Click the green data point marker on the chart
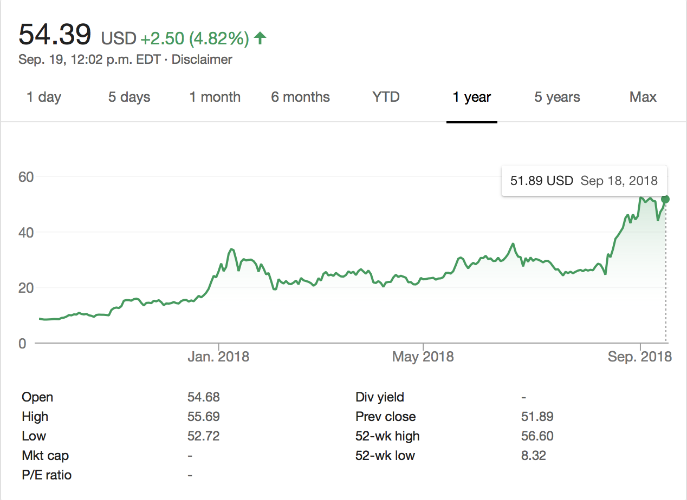Viewport: 687px width, 500px height. [x=665, y=199]
